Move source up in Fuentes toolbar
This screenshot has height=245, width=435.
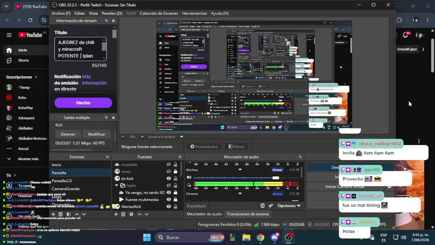[140, 214]
